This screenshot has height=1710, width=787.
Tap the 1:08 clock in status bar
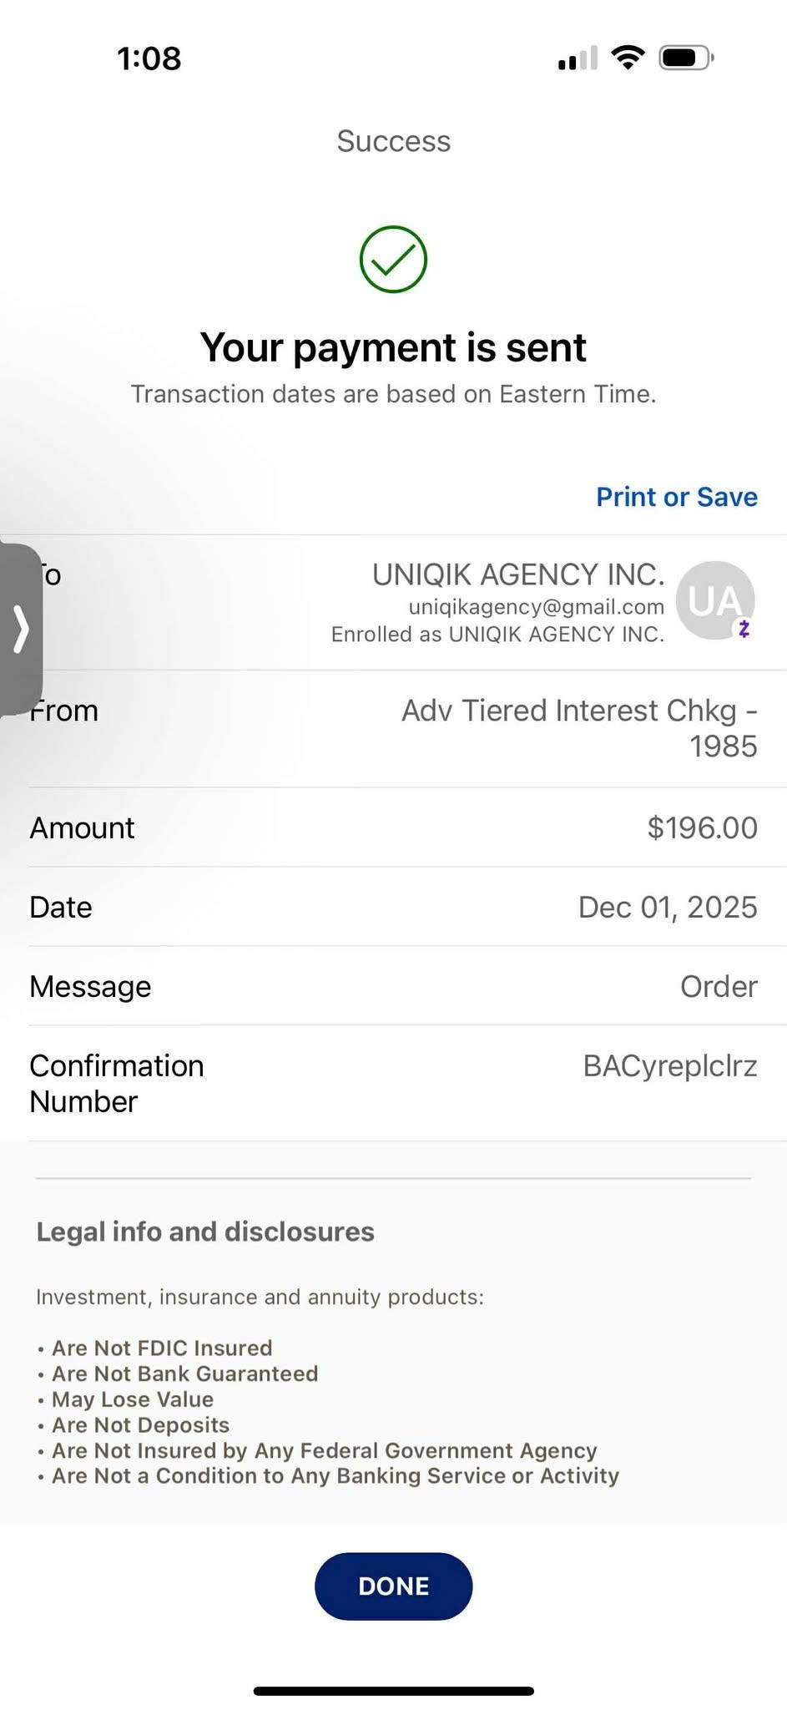tap(149, 58)
